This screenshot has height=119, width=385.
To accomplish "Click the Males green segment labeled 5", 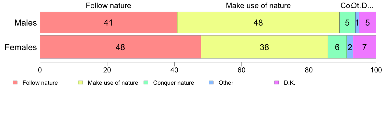I will click(x=347, y=22).
